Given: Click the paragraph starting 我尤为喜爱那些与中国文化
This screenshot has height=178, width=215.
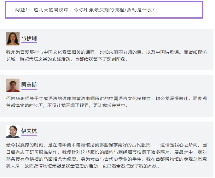Looking at the screenshot, I should (107, 56).
